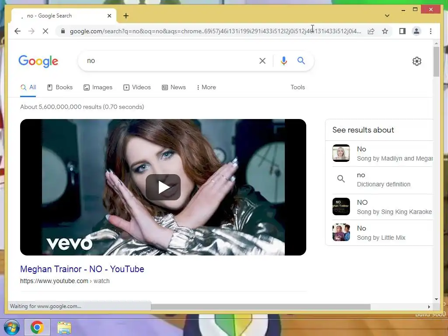Open Chrome's three-dot menu

[x=430, y=31]
